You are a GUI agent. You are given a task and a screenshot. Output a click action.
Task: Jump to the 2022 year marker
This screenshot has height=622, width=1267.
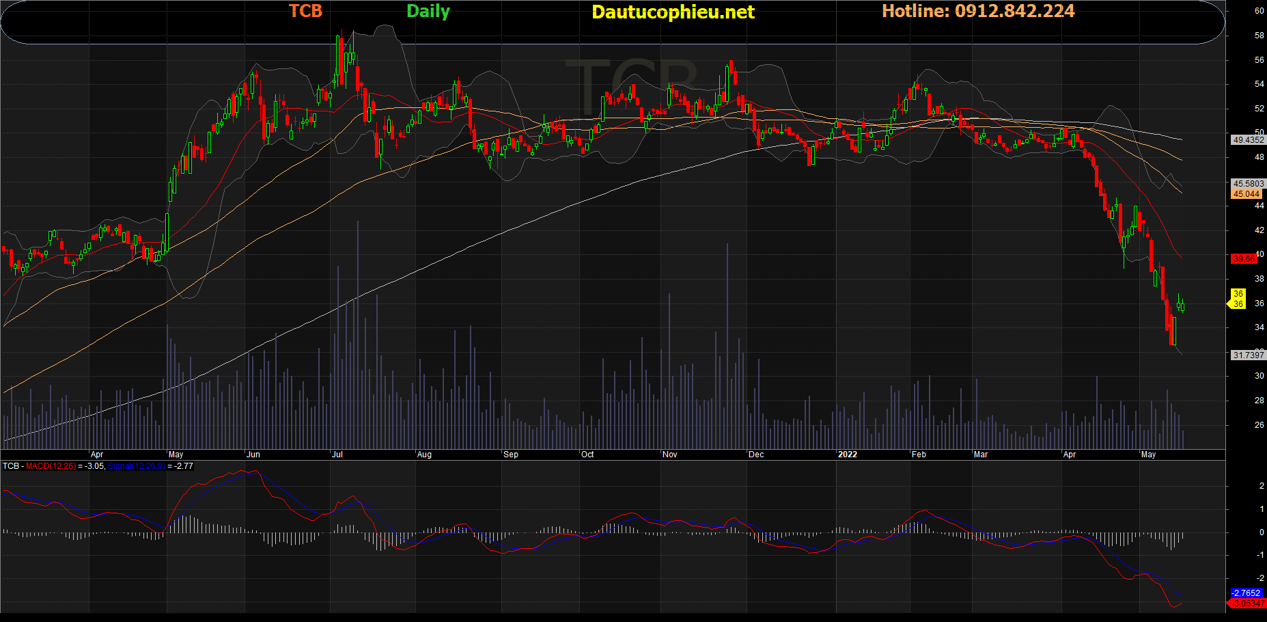click(x=847, y=455)
